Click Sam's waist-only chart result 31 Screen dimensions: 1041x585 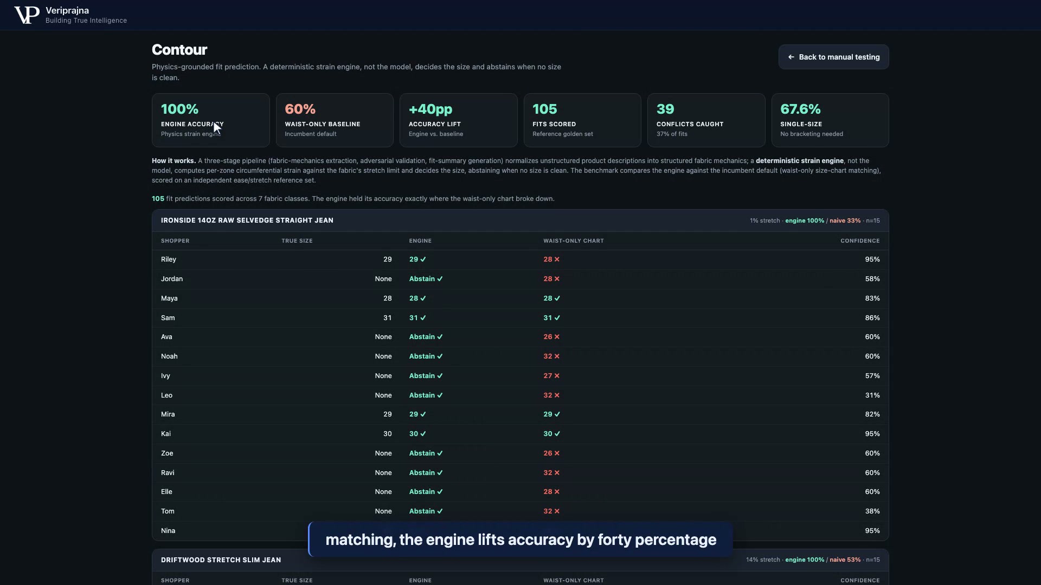coord(552,318)
